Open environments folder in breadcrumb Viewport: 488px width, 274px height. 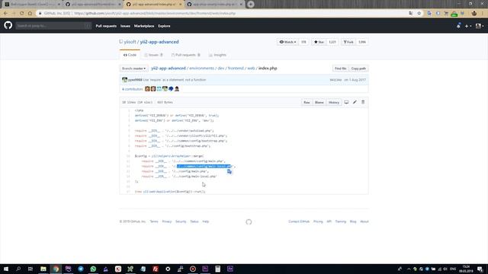201,68
